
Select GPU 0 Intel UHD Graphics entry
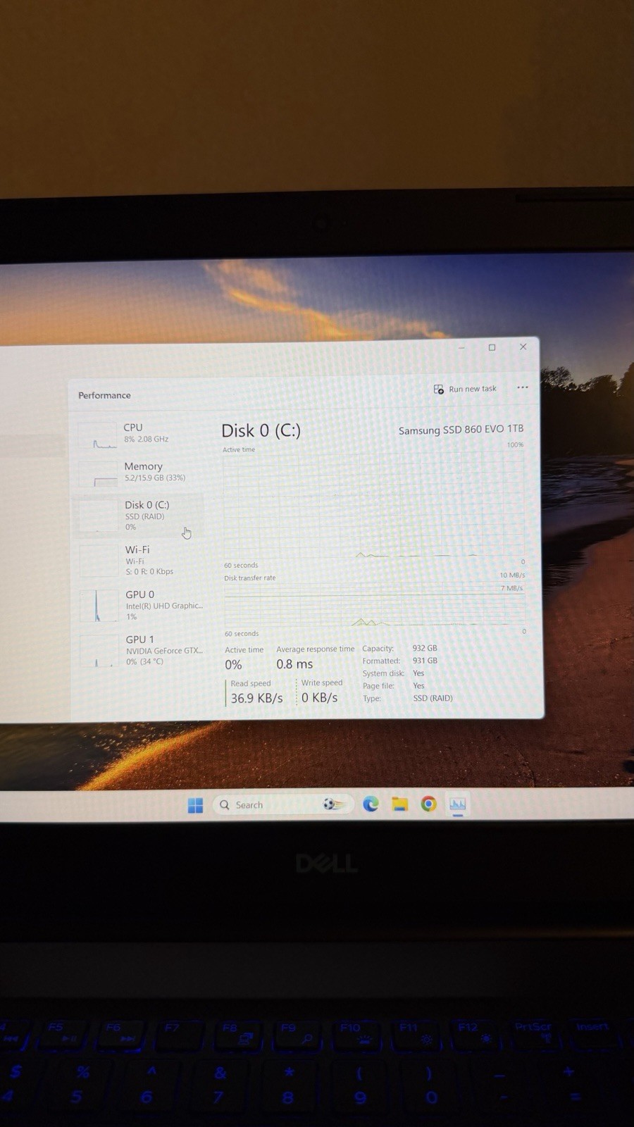pyautogui.click(x=138, y=605)
